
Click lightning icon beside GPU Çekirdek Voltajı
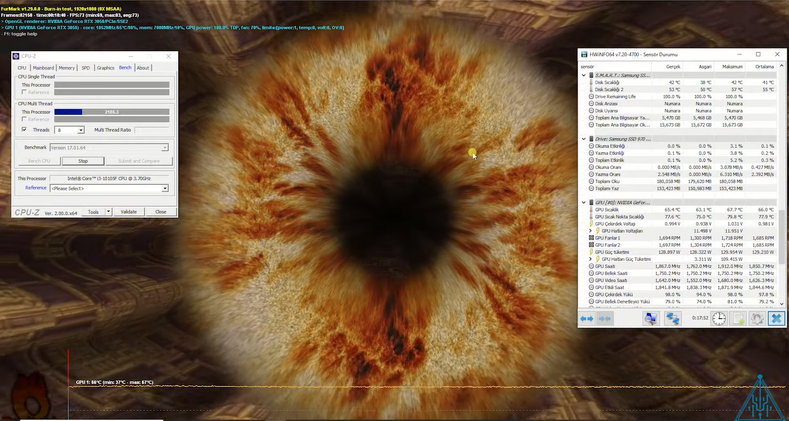coord(591,224)
